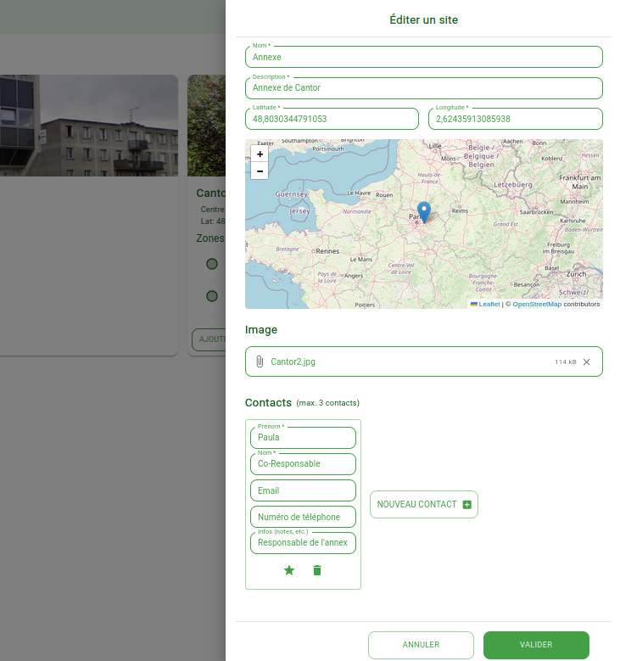Click the paperclip attachment icon
Viewport: 620px width, 661px height.
(x=260, y=361)
